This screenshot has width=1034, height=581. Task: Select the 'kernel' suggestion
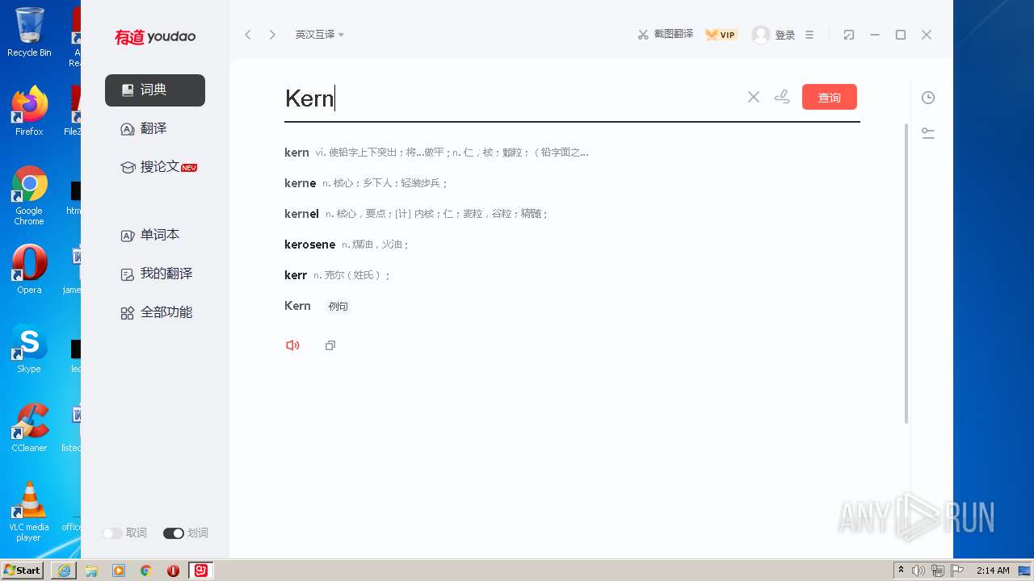click(417, 214)
